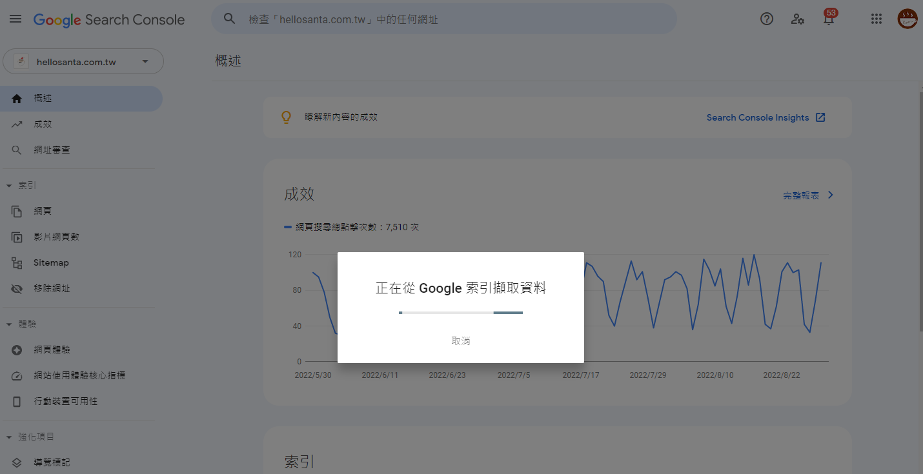This screenshot has height=474, width=923.
Task: Click the 2022/5/30 axis date label
Action: pyautogui.click(x=313, y=375)
